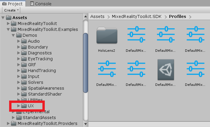
Task: Select the 'HoloLens2' file name label
Action: (x=107, y=51)
